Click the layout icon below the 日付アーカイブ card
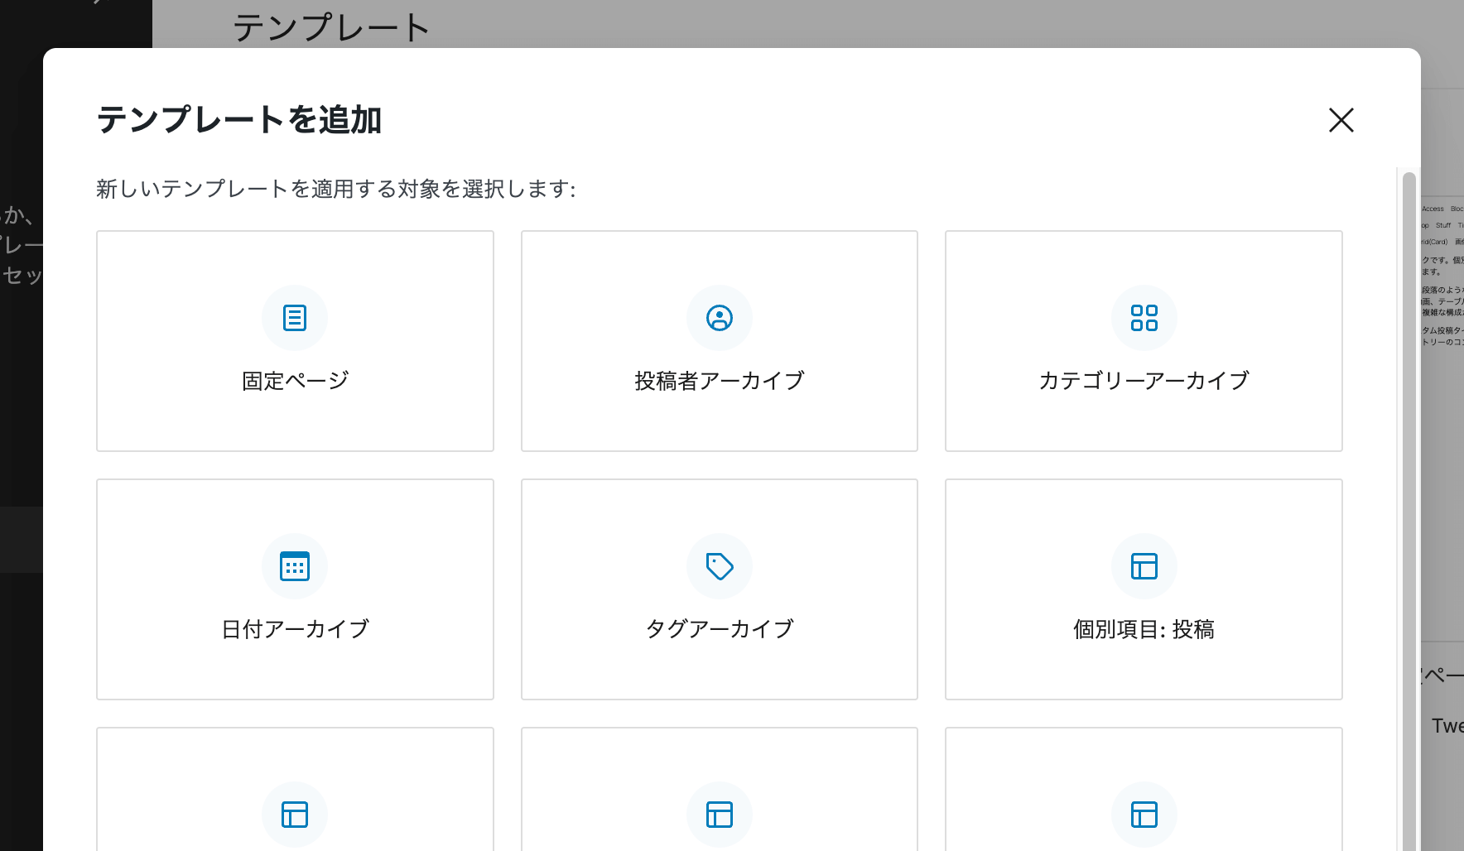This screenshot has width=1464, height=851. (295, 815)
